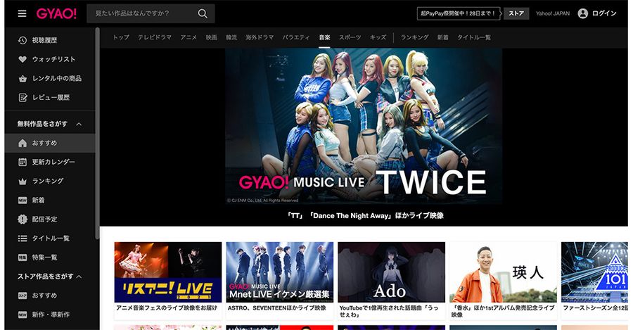Image resolution: width=633 pixels, height=330 pixels.
Task: Click the search magnifier icon
Action: [x=203, y=14]
